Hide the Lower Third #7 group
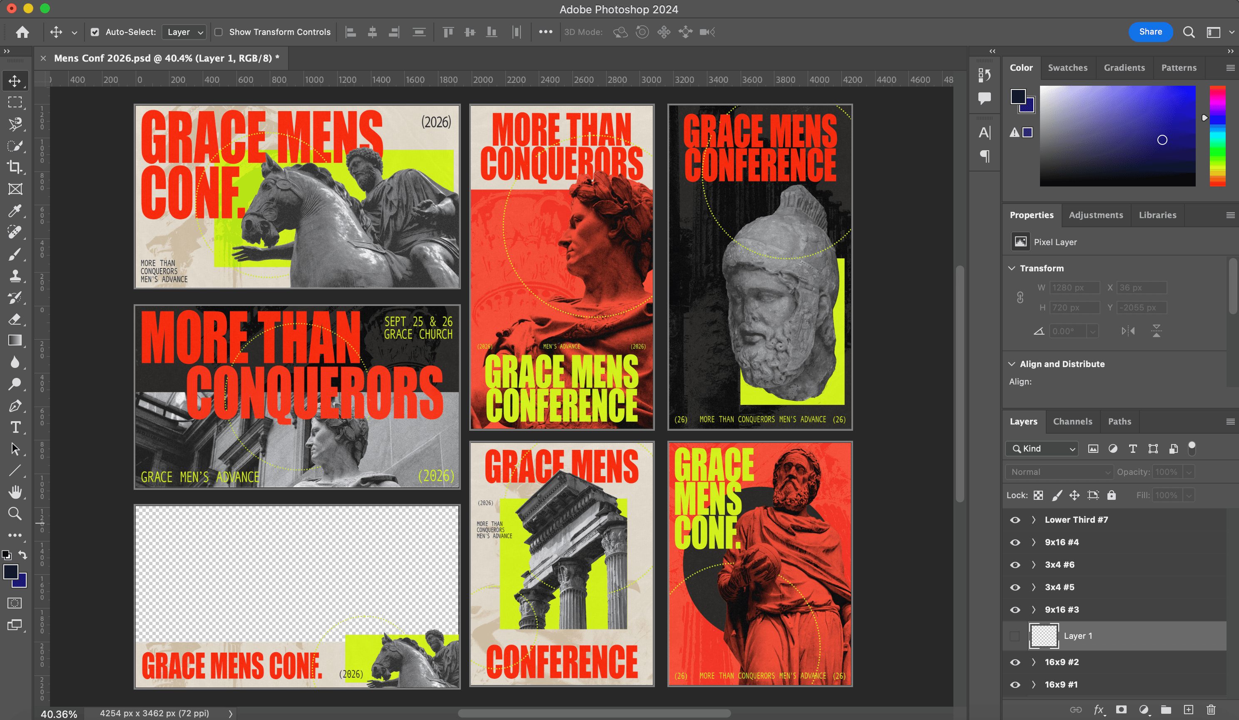Image resolution: width=1239 pixels, height=720 pixels. tap(1015, 520)
